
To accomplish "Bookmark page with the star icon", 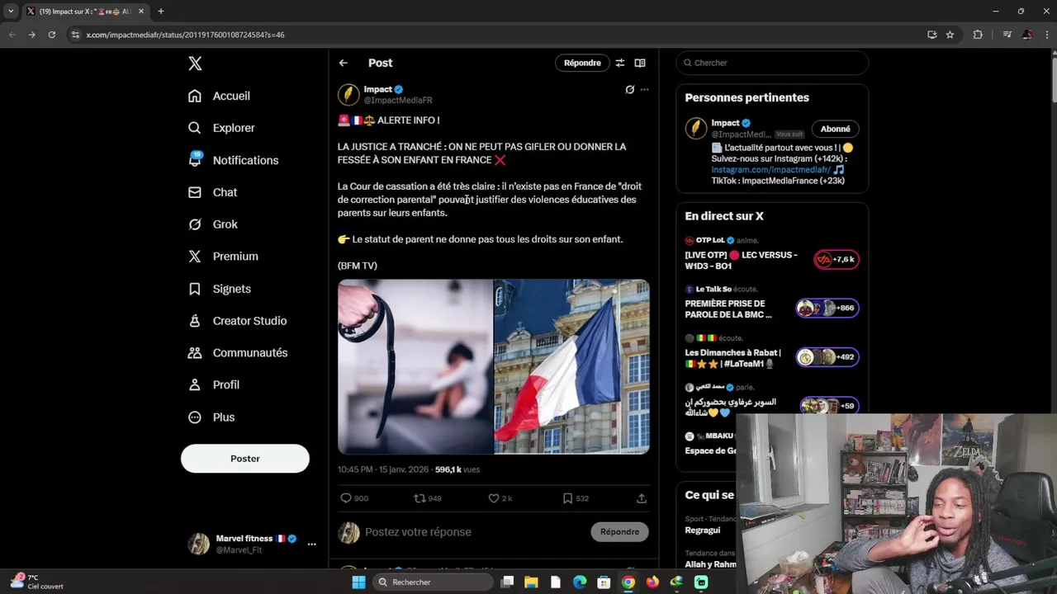I will 950,35.
